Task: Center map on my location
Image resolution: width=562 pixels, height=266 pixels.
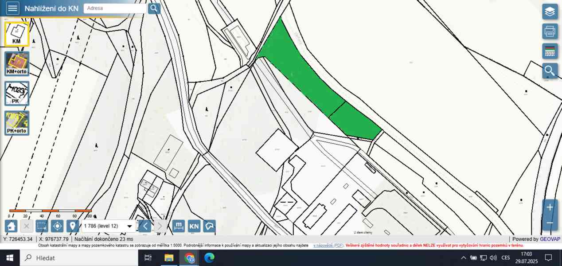Action: point(57,226)
